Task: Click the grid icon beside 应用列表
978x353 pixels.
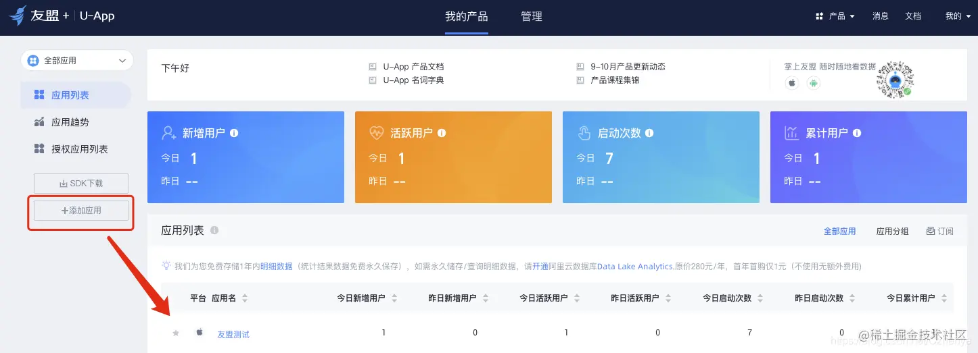Action: click(39, 95)
